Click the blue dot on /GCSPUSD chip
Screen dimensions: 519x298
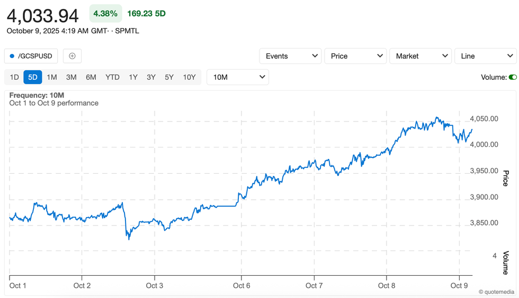[x=12, y=56]
